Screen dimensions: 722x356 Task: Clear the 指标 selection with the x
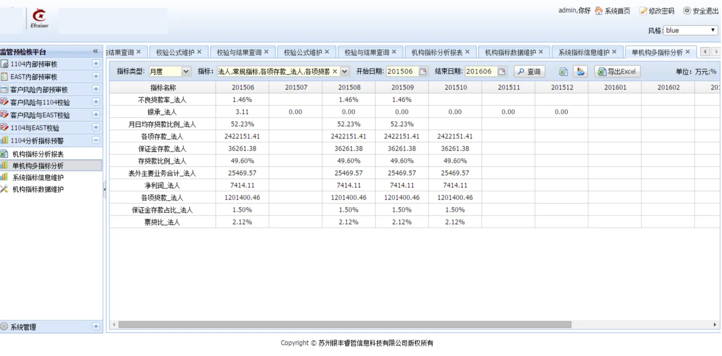335,71
